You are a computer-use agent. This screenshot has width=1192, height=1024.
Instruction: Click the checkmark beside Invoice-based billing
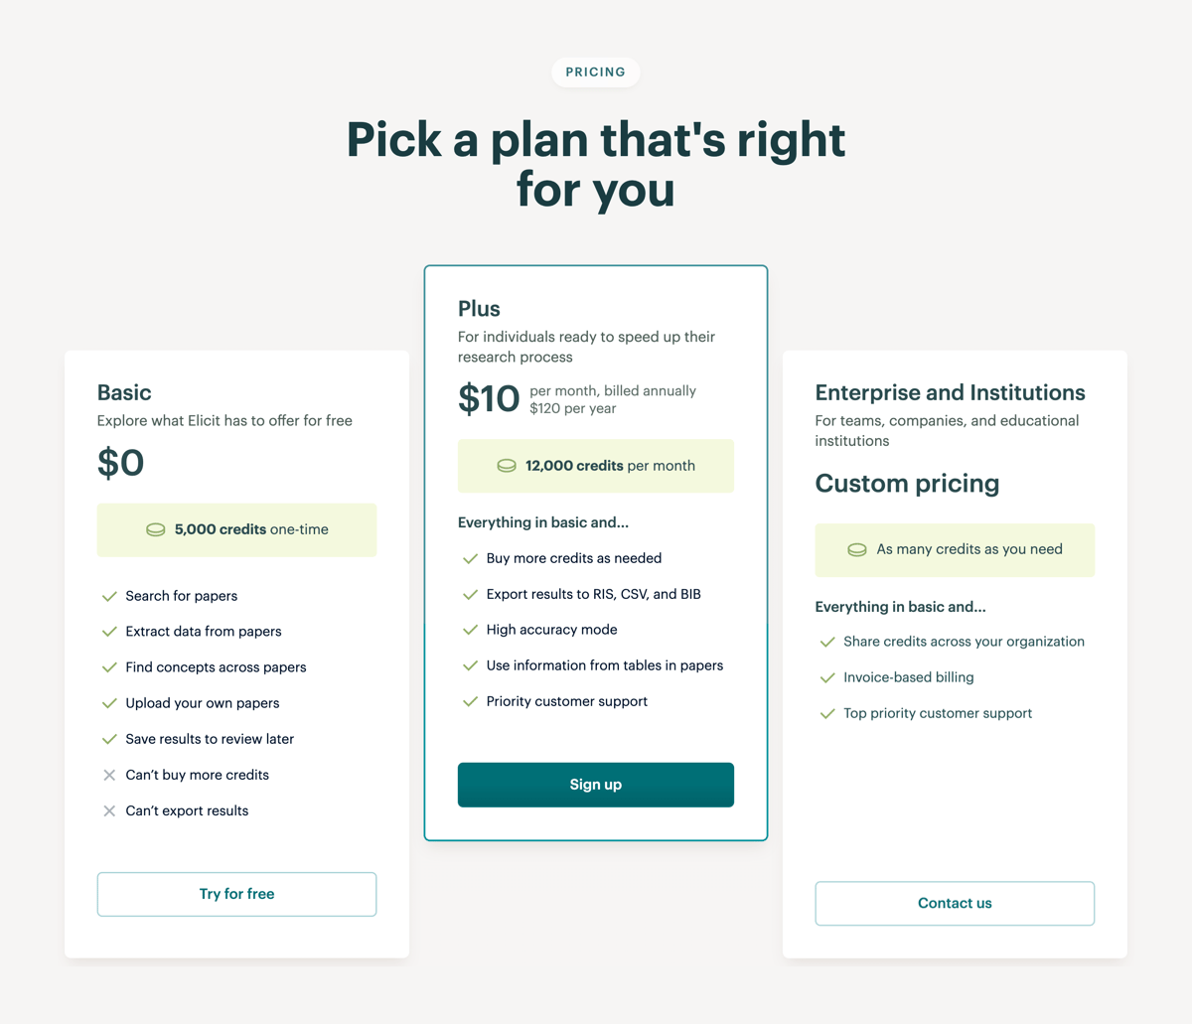click(x=826, y=677)
